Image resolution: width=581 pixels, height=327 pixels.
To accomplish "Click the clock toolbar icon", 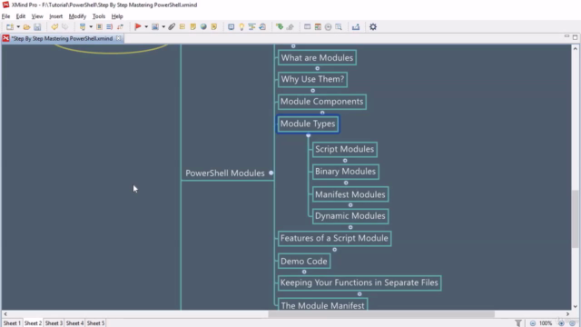I will point(328,26).
